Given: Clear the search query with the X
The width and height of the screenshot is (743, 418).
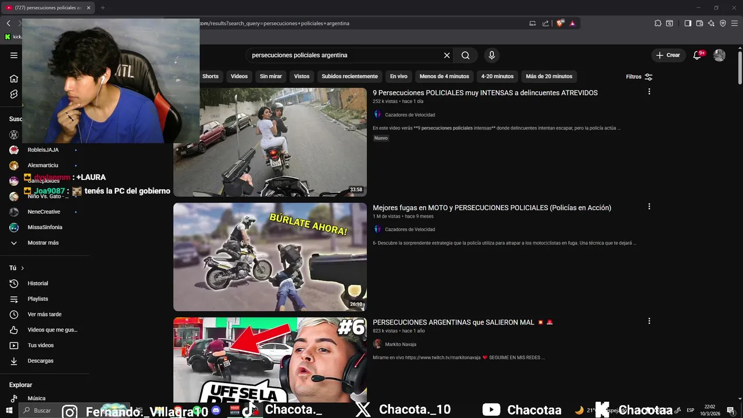Looking at the screenshot, I should (447, 55).
